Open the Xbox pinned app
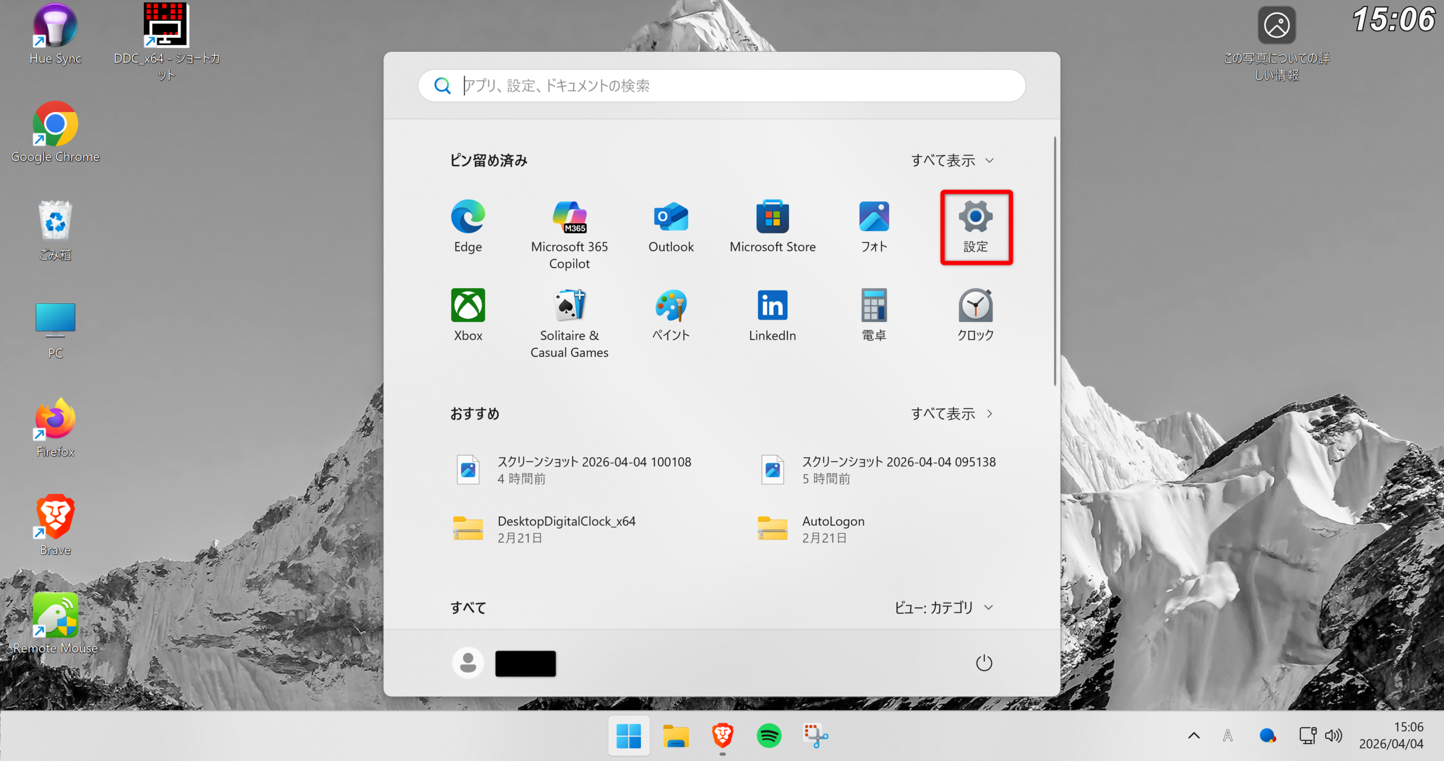Screen dimensions: 1444x761 468,315
